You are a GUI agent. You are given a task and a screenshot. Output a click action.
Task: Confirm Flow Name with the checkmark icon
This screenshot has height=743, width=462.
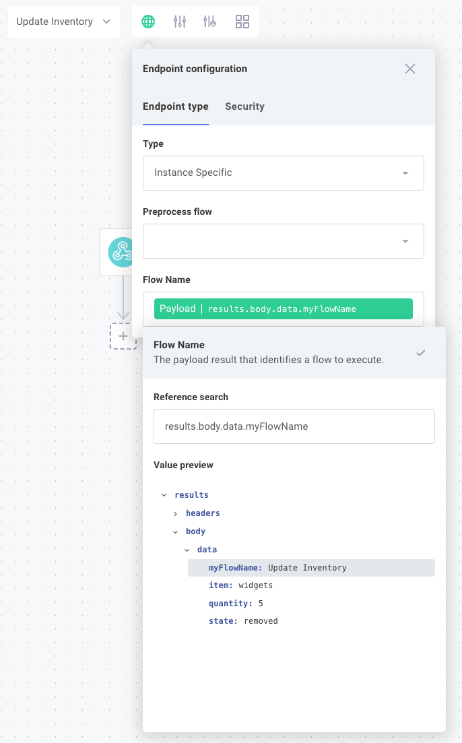coord(420,352)
